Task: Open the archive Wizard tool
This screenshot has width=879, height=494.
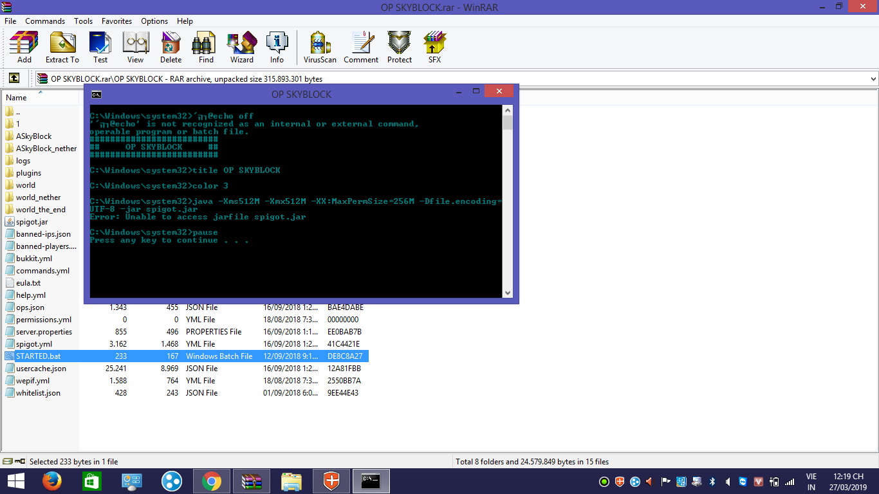Action: (x=241, y=48)
